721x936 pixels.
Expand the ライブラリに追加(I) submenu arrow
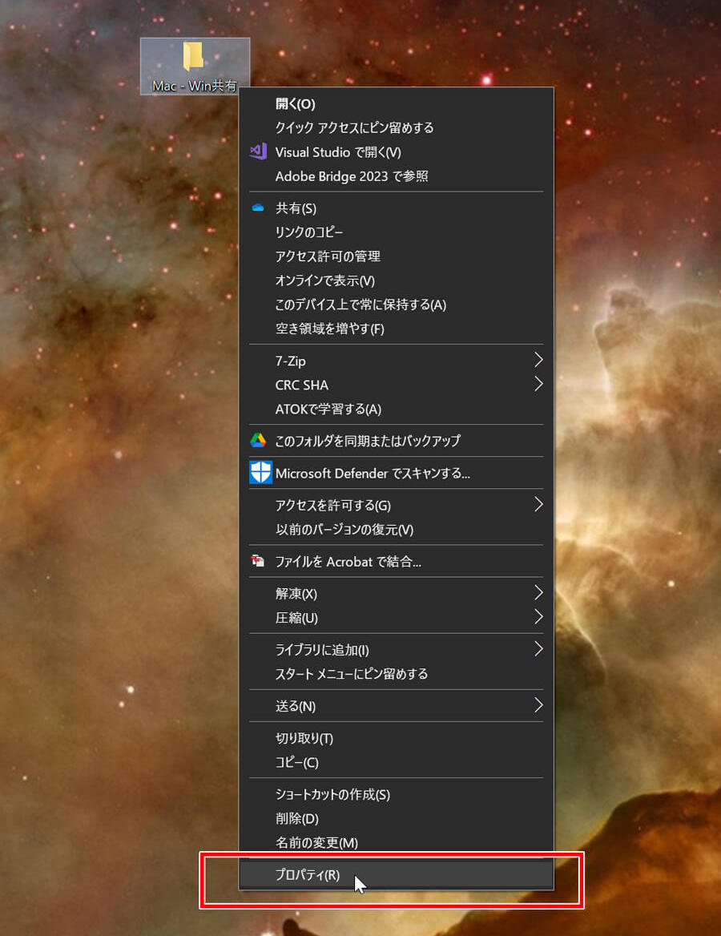click(x=538, y=649)
